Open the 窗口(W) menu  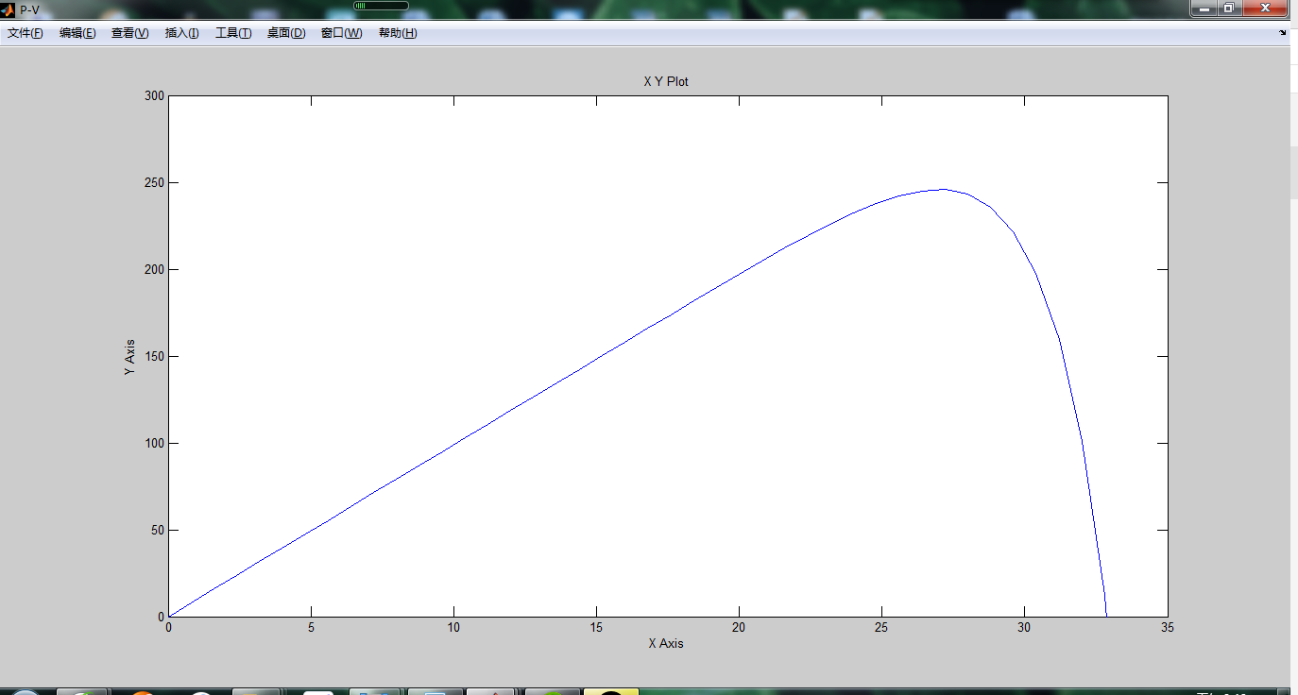coord(340,32)
